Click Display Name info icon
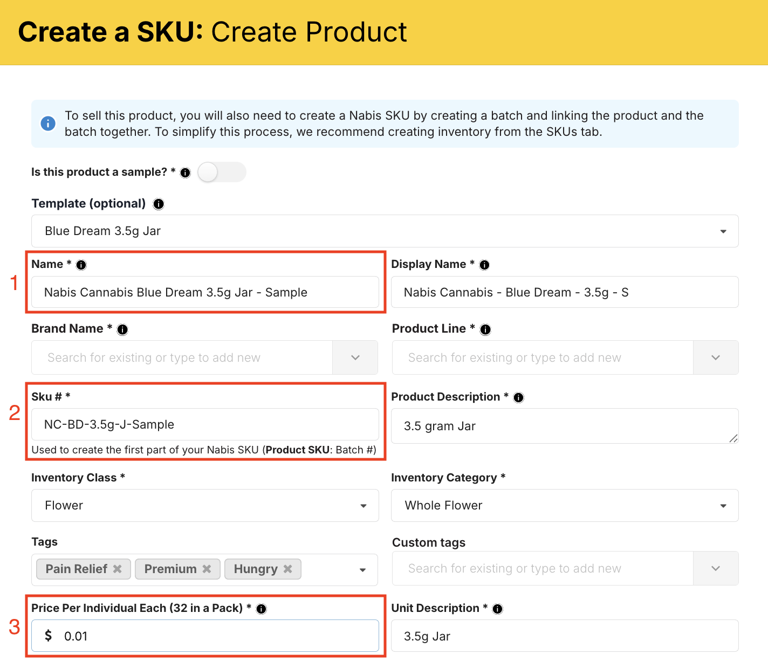Image resolution: width=768 pixels, height=661 pixels. pos(484,265)
